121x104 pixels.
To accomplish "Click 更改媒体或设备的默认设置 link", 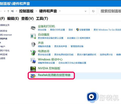I will (x=51, y=38).
